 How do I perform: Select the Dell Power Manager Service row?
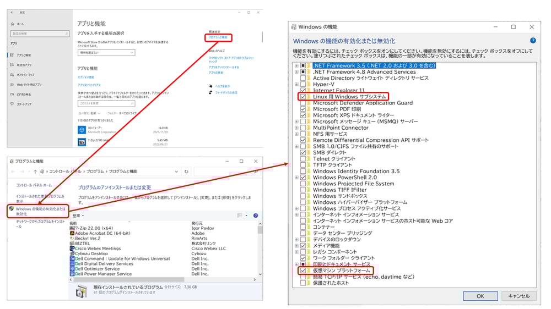pyautogui.click(x=163, y=274)
